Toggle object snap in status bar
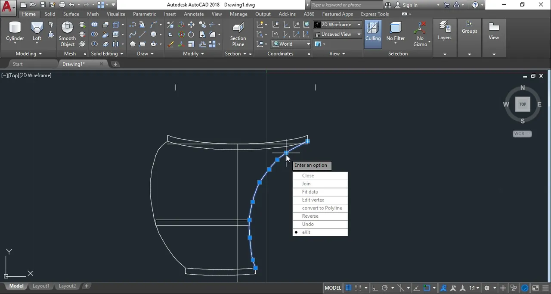551x294 pixels. coord(427,288)
